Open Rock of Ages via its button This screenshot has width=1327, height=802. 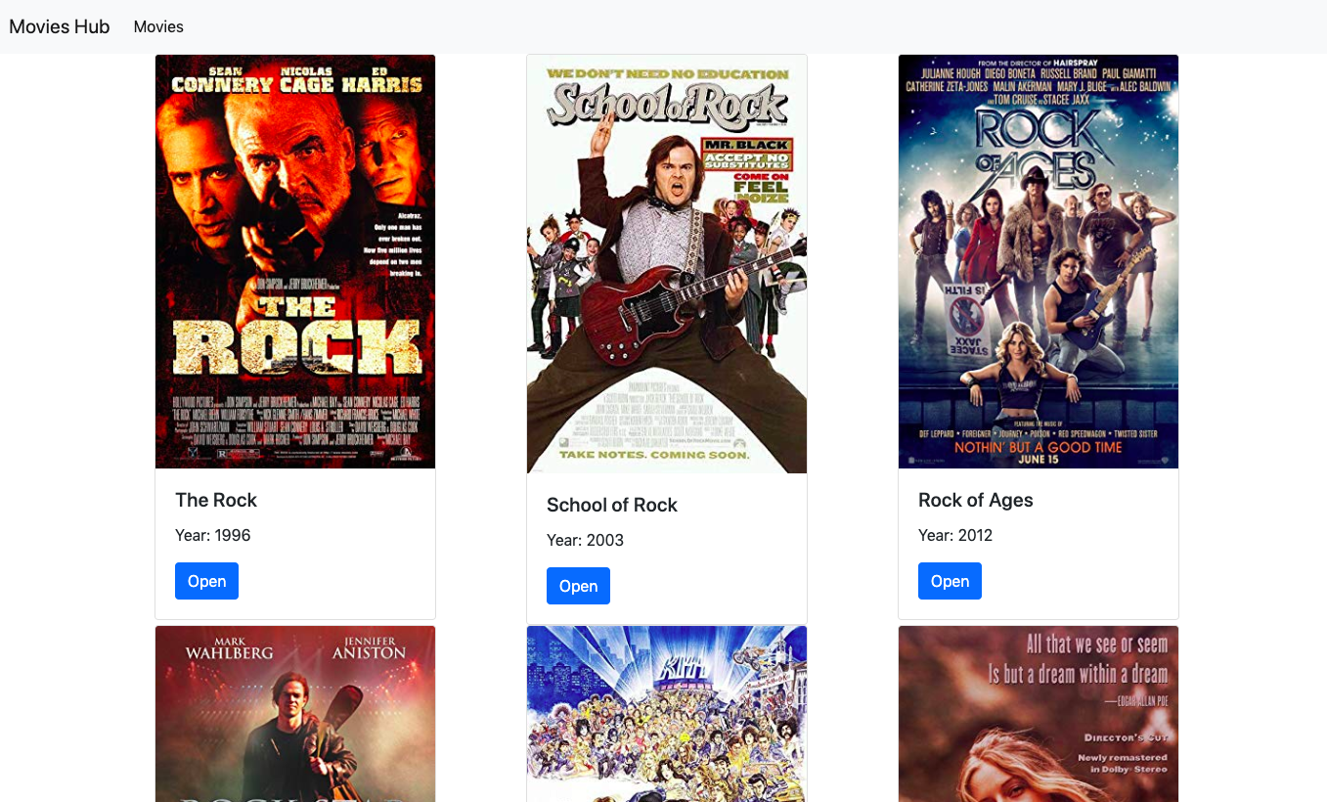pyautogui.click(x=950, y=581)
